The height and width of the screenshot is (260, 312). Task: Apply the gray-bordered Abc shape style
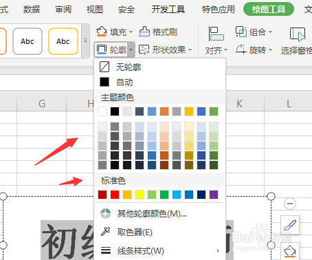click(x=27, y=41)
